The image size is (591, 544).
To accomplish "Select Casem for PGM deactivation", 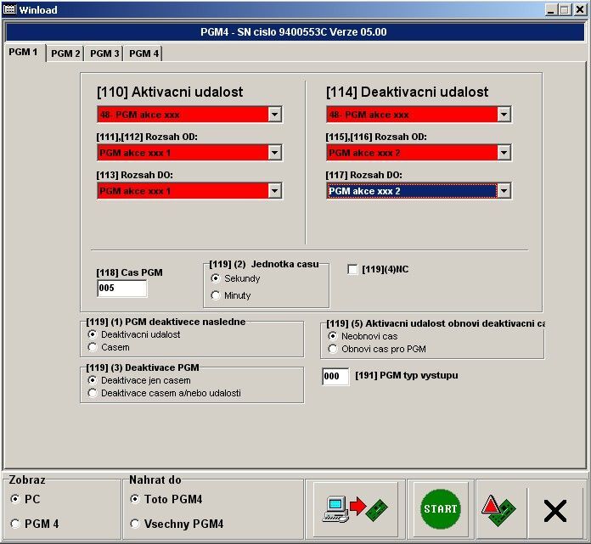I will 93,347.
